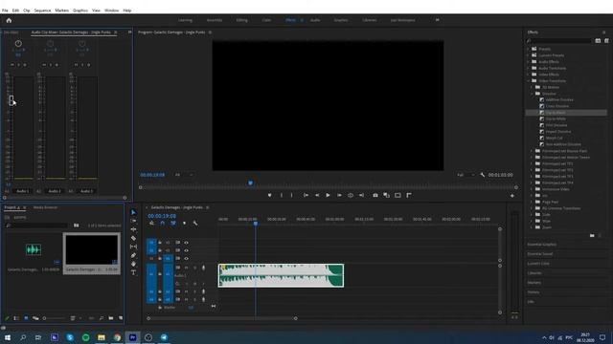Select Cross Dissolve transition
Viewport: 613px width, 344px height.
557,106
